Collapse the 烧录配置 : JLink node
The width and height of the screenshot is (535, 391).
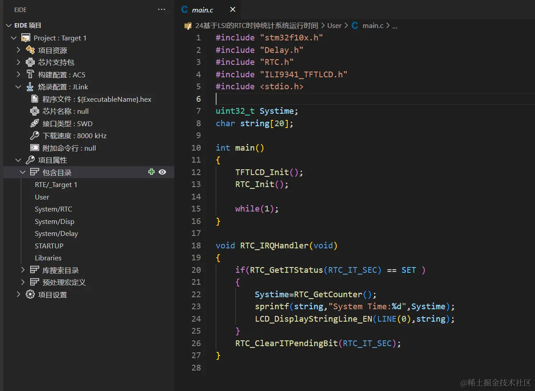18,87
